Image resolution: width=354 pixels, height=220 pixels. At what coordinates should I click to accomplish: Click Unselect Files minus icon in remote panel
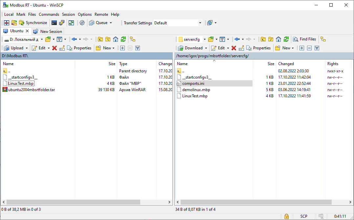click(x=310, y=48)
